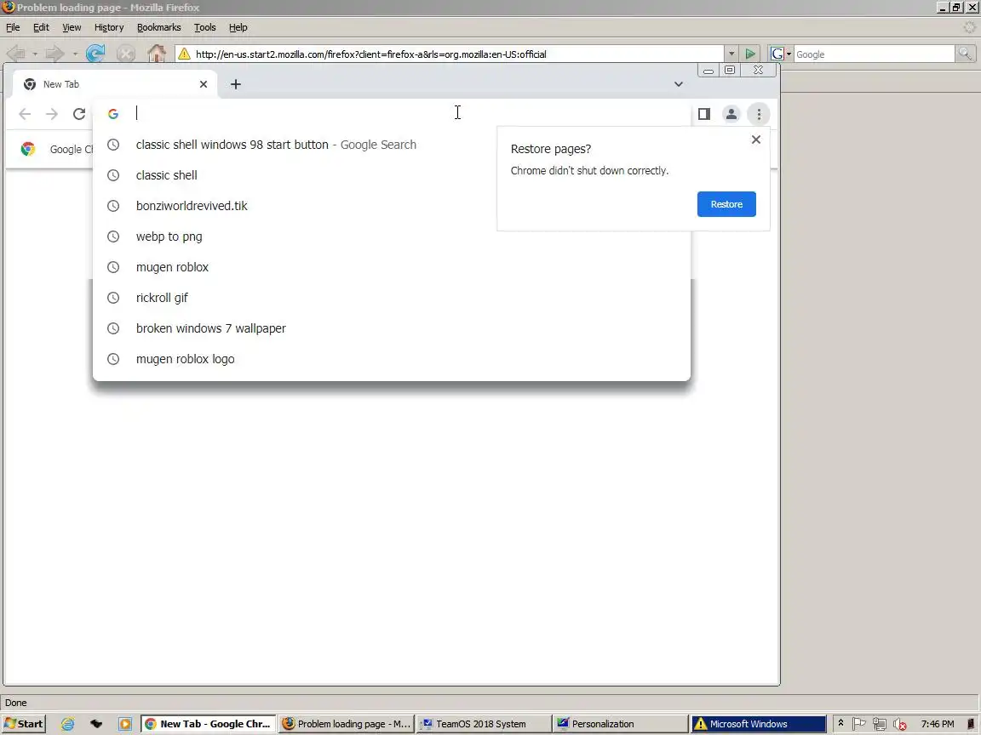Launch Internet Explorer from quick launch
Screen dimensions: 981x735
pyautogui.click(x=67, y=724)
